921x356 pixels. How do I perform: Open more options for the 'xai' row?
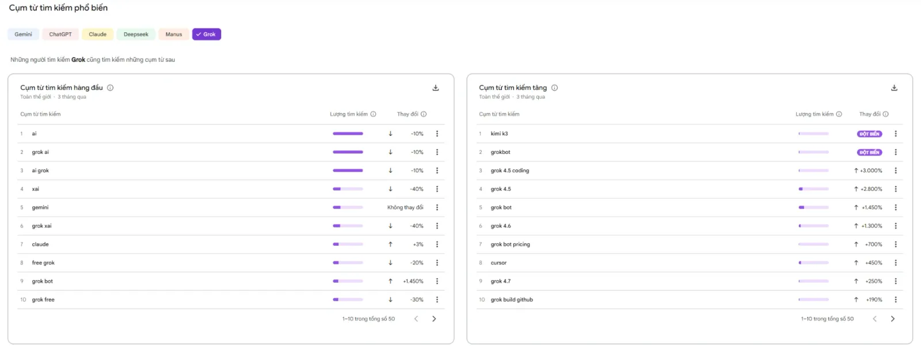pos(437,189)
